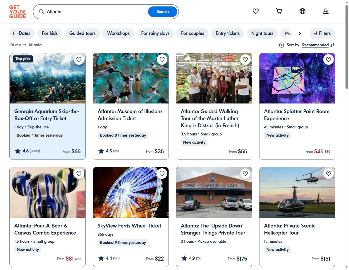Favorite Georgia Aquarium entry ticket card
The height and width of the screenshot is (270, 349).
pos(79,60)
